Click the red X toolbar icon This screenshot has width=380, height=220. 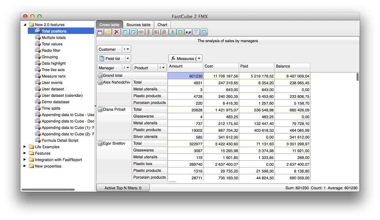117,32
